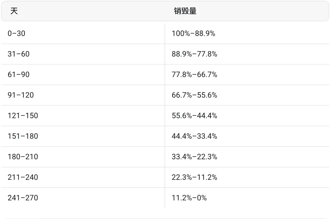Select the 100%–88.9% value cell

tap(193, 34)
